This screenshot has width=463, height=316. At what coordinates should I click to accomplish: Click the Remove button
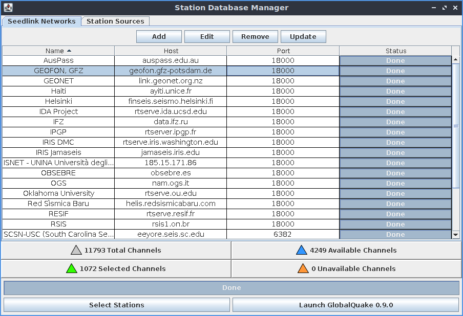point(255,36)
